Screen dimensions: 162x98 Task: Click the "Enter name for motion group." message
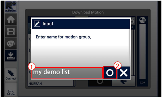tap(63, 37)
